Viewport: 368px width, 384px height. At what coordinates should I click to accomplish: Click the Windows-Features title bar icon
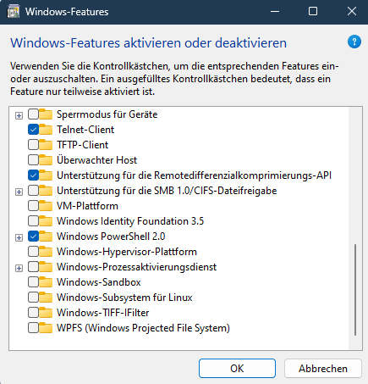coord(13,12)
